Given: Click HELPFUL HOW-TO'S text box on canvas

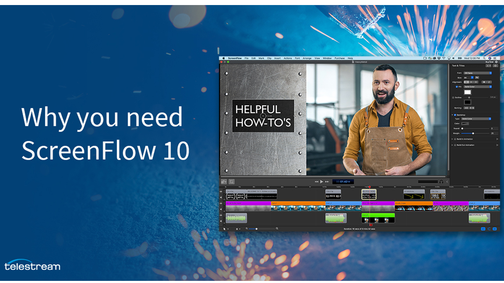Looking at the screenshot, I should (263, 115).
